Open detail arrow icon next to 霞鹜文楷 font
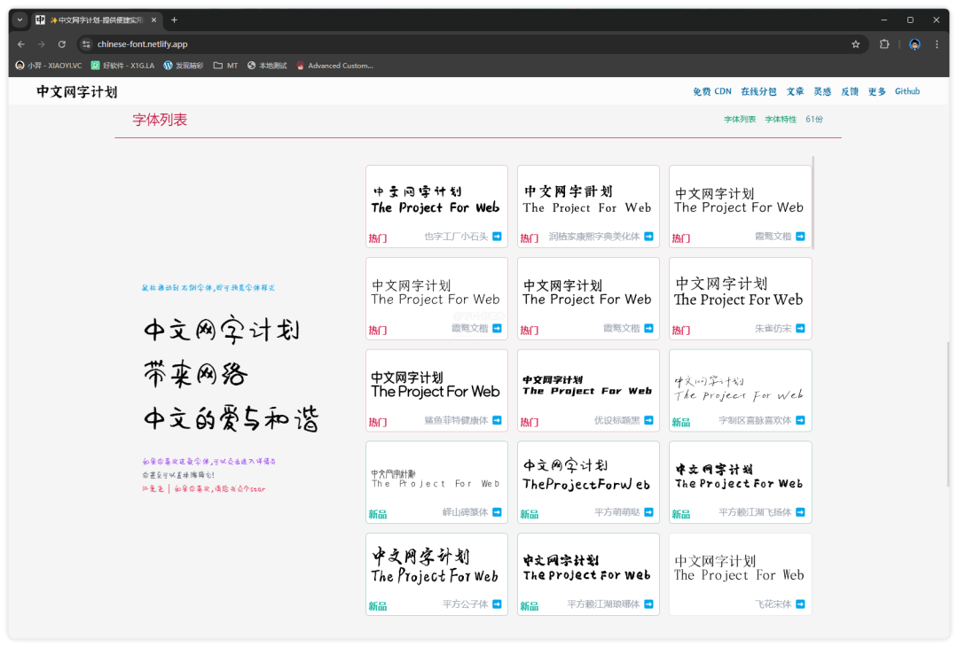Image resolution: width=958 pixels, height=647 pixels. point(799,238)
